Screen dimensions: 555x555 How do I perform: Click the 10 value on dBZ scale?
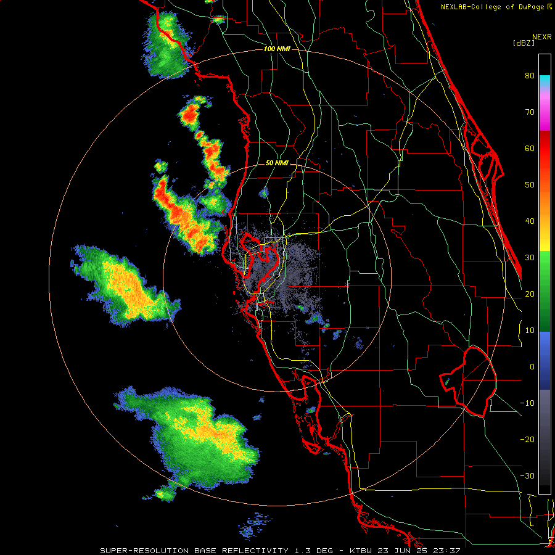coord(530,331)
